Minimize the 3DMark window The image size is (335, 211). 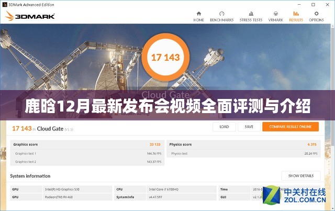[299, 5]
